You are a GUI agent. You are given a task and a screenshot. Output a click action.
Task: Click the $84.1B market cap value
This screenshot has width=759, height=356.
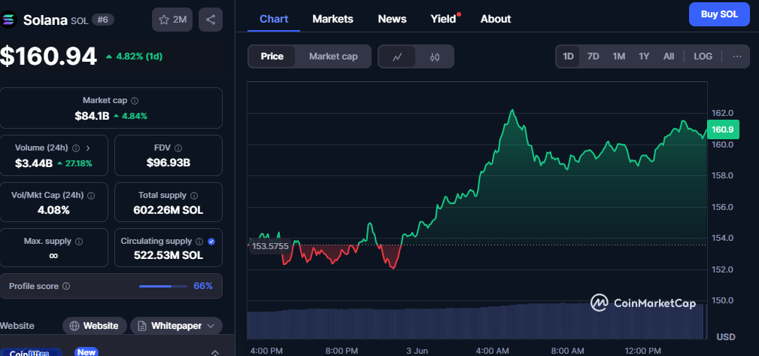coord(92,116)
